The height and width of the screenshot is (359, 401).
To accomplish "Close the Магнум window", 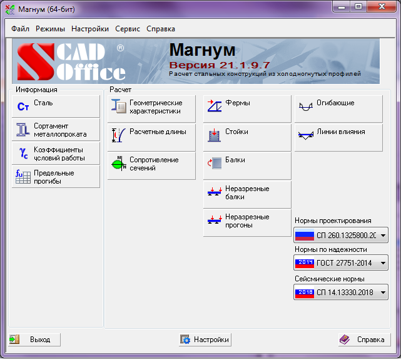I will (382, 7).
